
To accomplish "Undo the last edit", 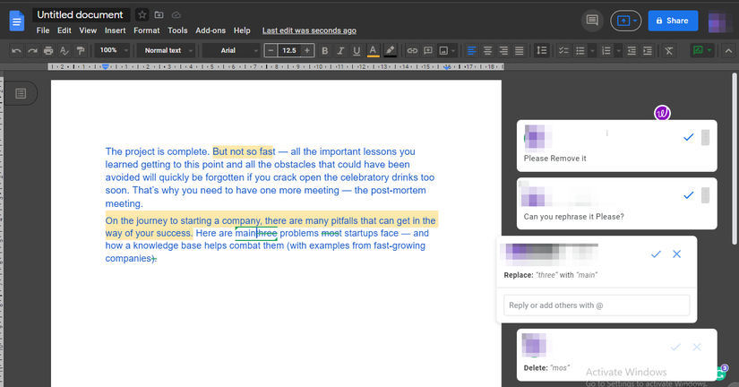I will [16, 50].
